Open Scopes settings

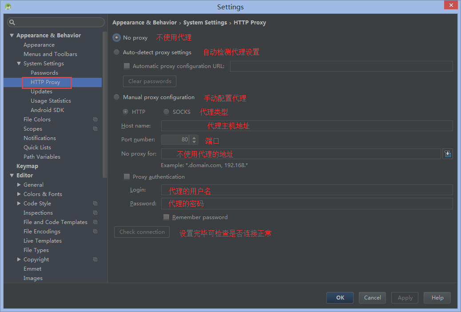(33, 128)
